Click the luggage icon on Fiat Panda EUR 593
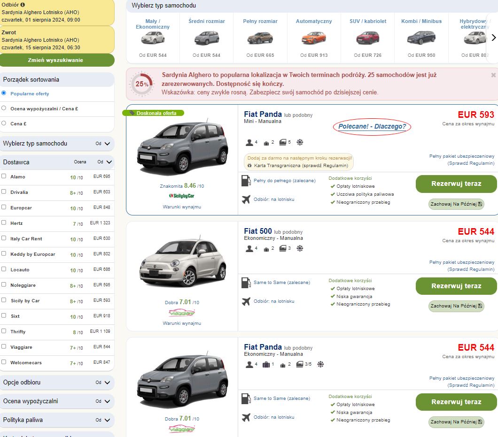Screen dimensions: 498x437 (x=266, y=143)
